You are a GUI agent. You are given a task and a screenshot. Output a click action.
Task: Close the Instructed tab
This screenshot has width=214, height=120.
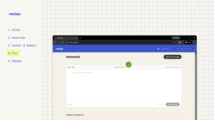pyautogui.click(x=77, y=38)
